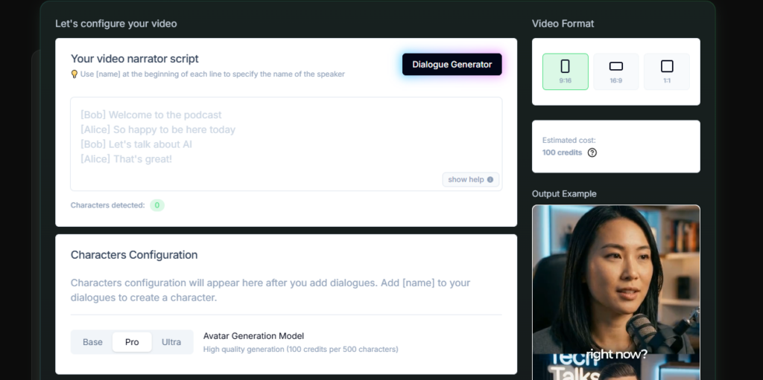The width and height of the screenshot is (763, 380).
Task: Click the Characters Configuration heading
Action: tap(134, 254)
